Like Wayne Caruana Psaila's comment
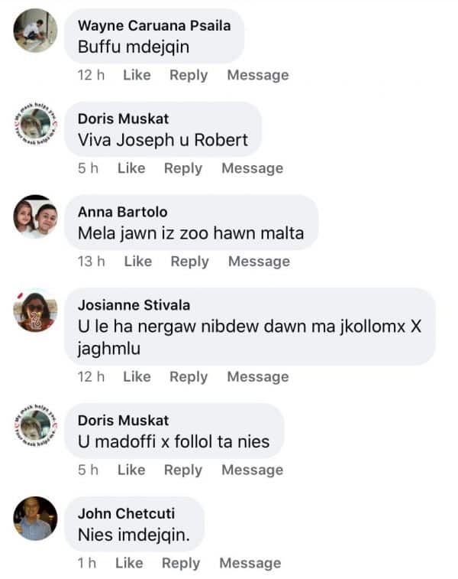Screen dimensions: 458x579 pyautogui.click(x=137, y=75)
